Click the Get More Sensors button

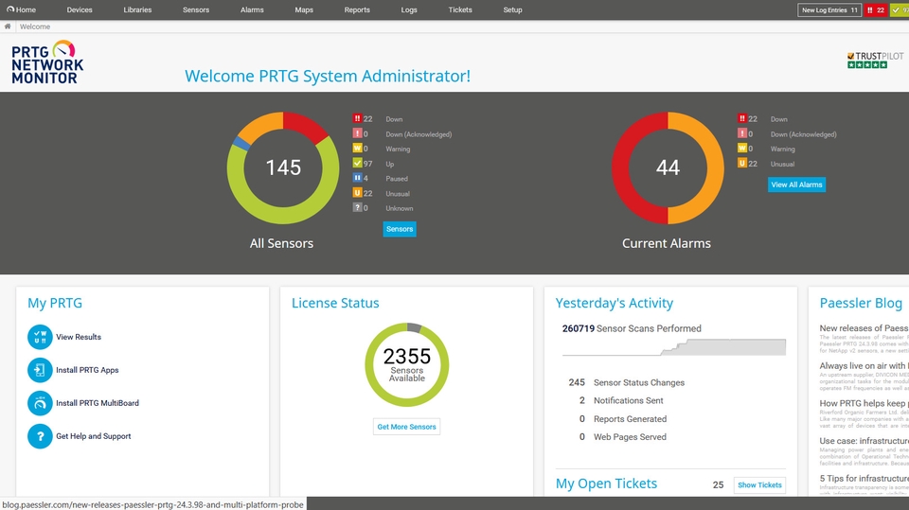click(x=406, y=427)
